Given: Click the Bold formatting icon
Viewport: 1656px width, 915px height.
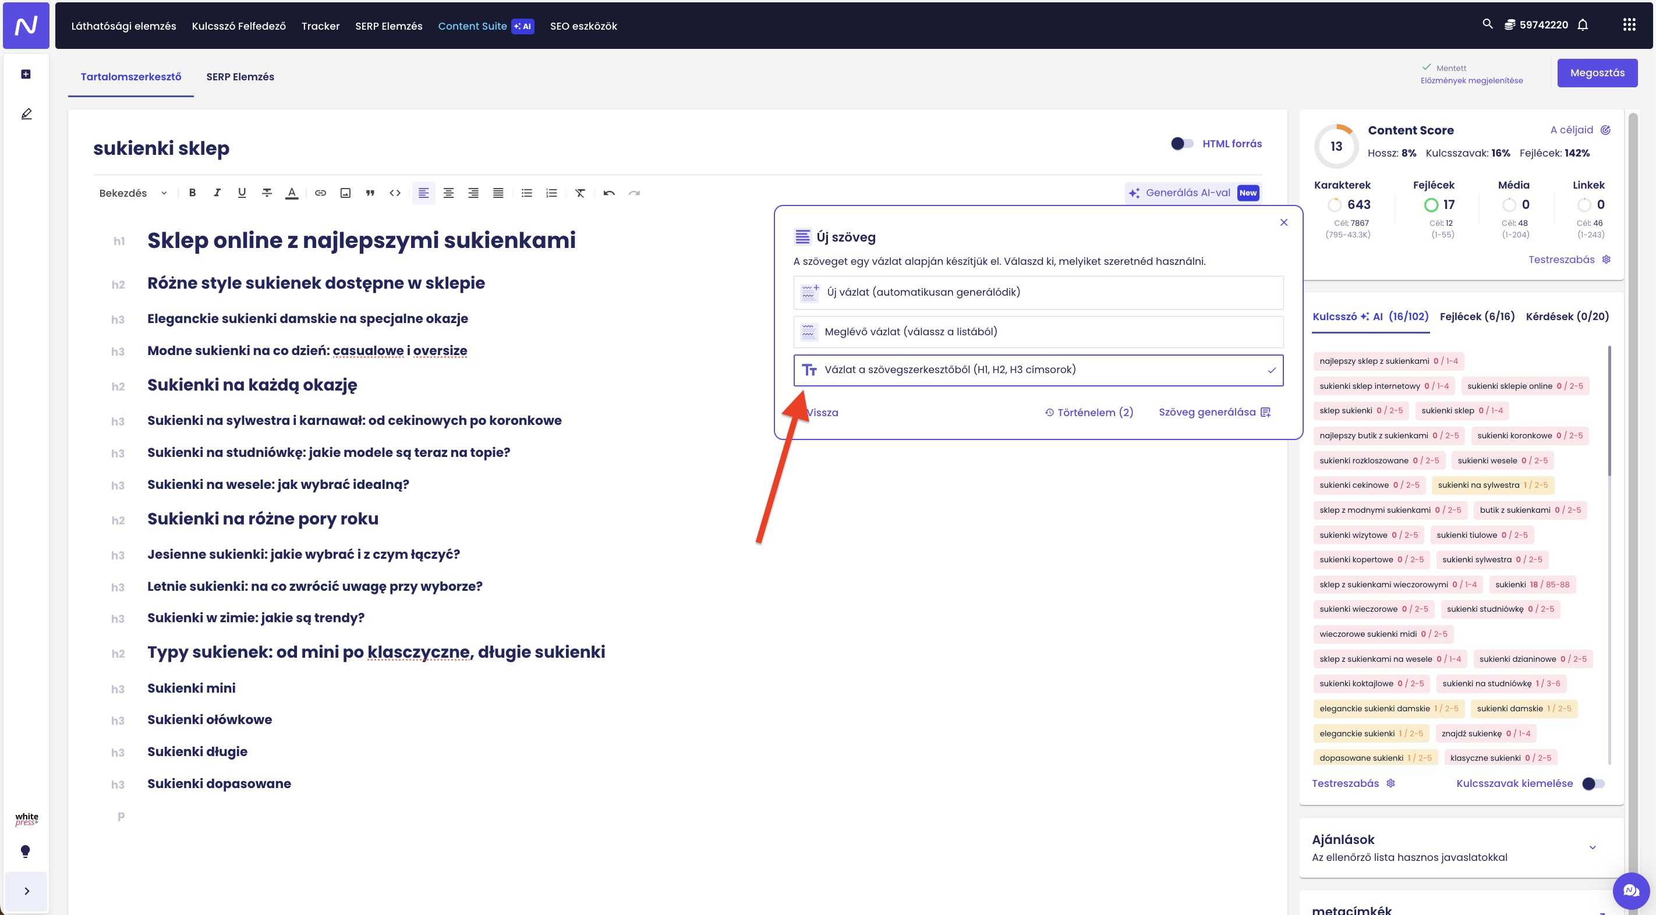Looking at the screenshot, I should click(x=192, y=193).
